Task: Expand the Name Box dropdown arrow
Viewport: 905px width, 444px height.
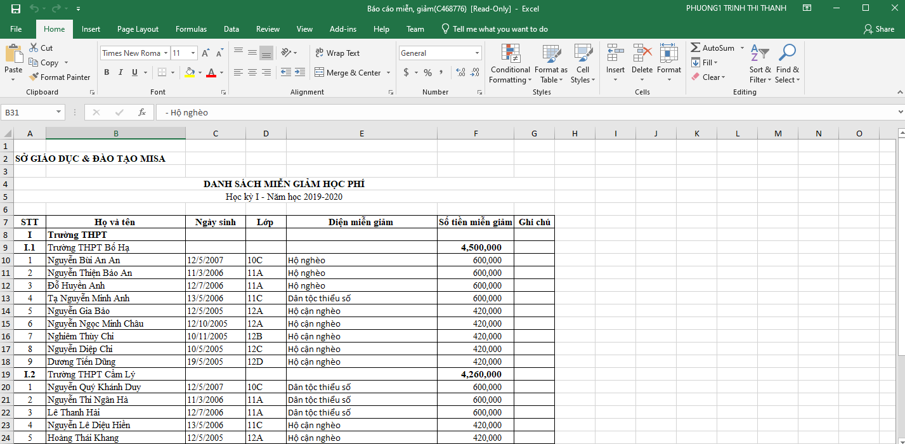Action: [59, 112]
